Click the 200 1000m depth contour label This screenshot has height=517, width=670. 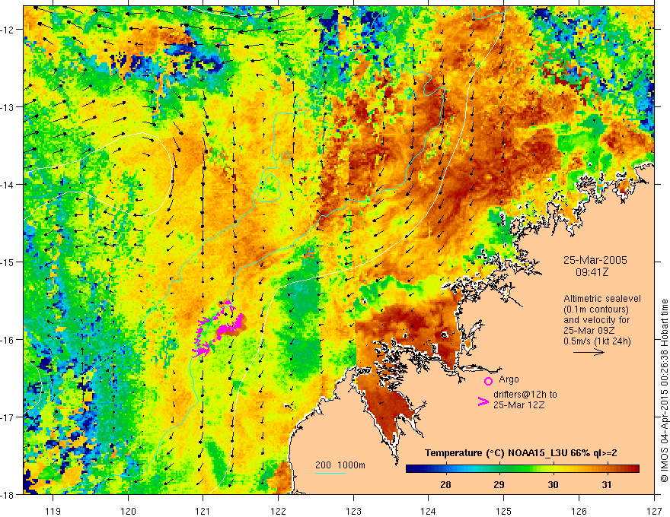(340, 465)
